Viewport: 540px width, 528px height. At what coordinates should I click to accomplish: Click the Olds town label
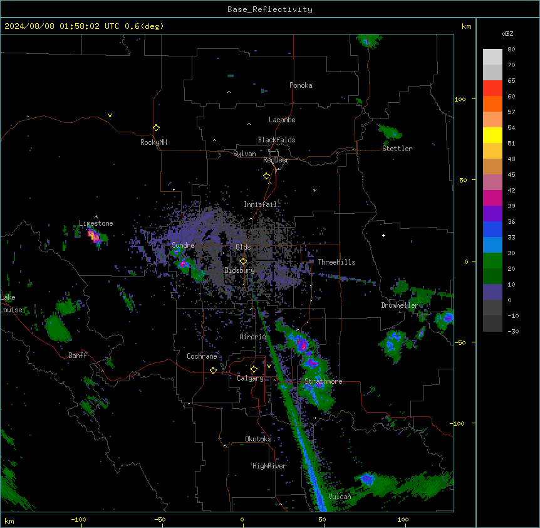click(x=243, y=247)
